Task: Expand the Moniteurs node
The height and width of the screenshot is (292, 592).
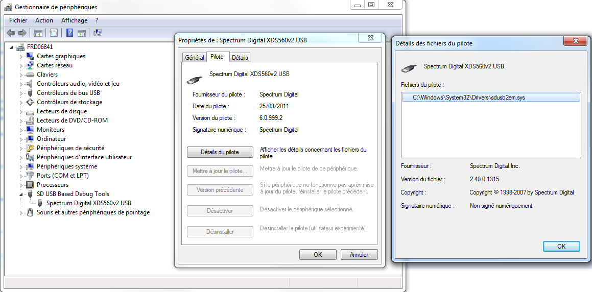Action: pyautogui.click(x=21, y=130)
